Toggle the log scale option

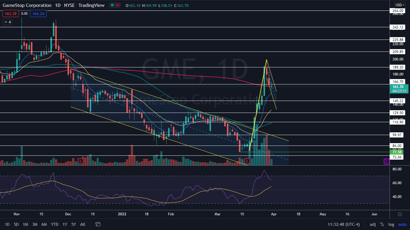[x=391, y=224]
